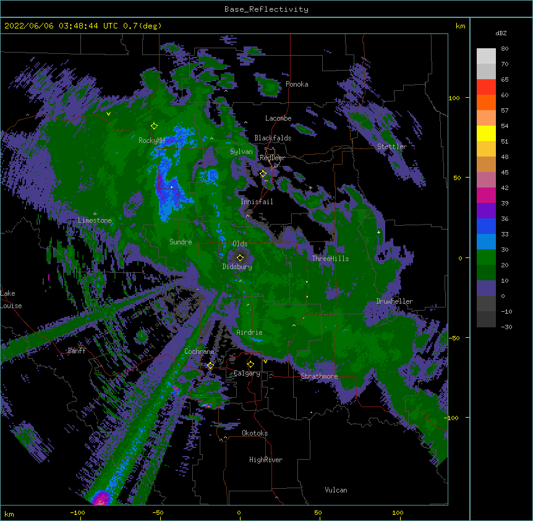
Task: Click the yellow diamond marker between Olds and Didsbury
Action: point(241,257)
